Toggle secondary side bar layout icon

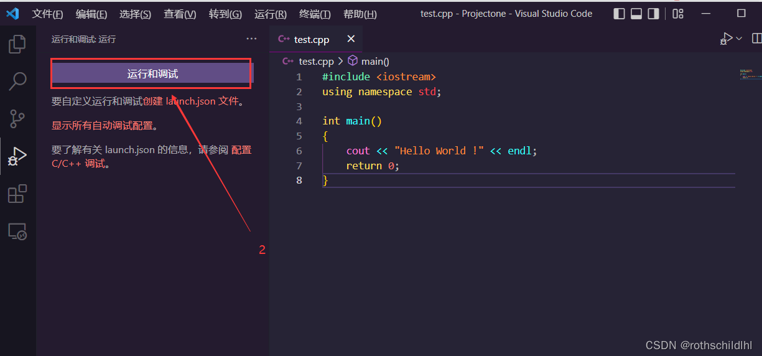pyautogui.click(x=653, y=14)
